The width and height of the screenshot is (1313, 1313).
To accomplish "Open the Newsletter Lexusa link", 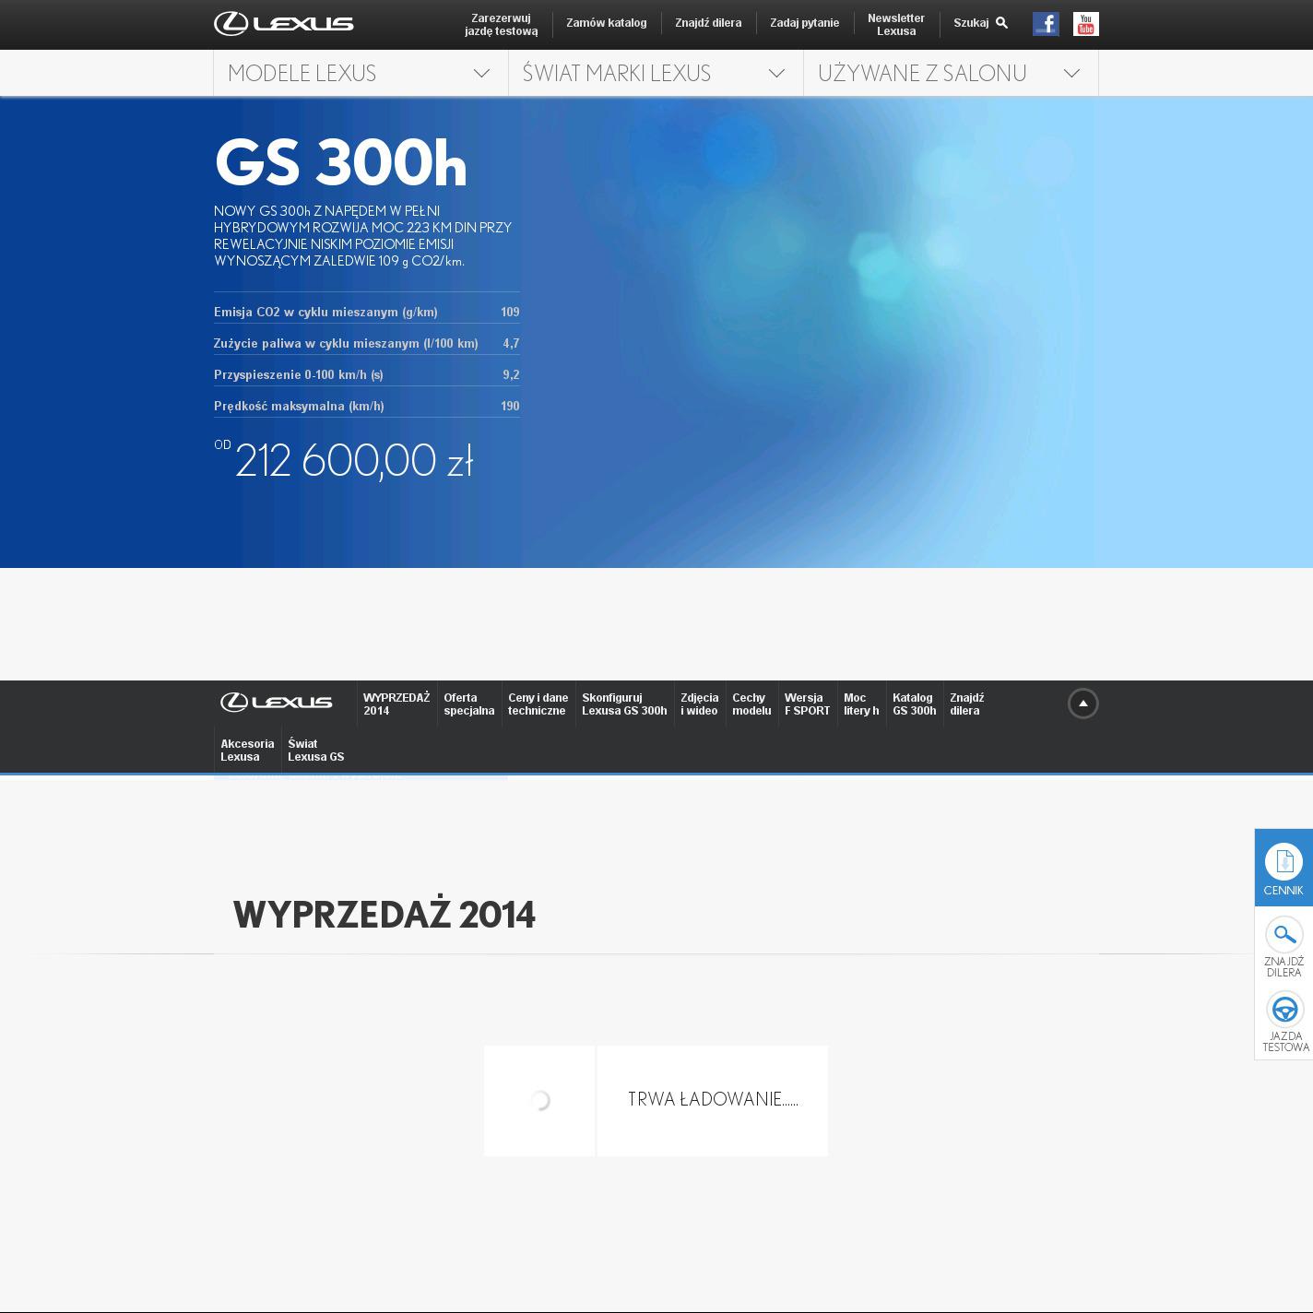I will coord(896,25).
